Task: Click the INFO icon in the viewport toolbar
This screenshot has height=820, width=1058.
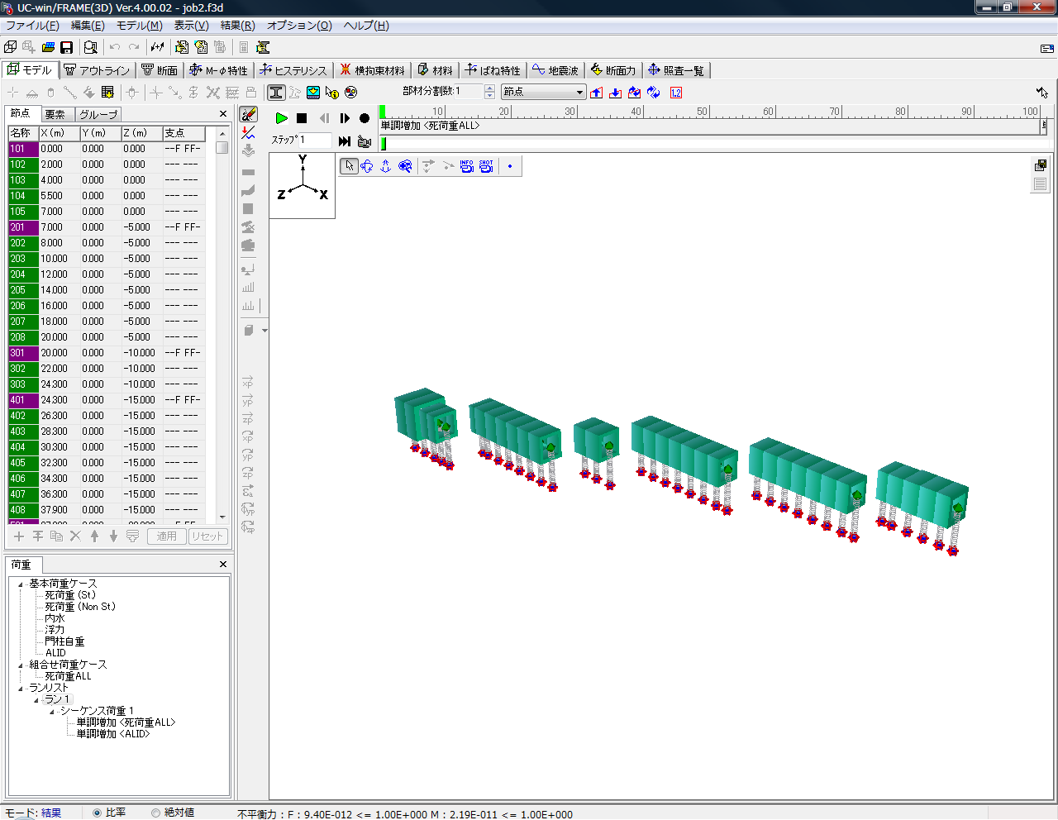Action: click(x=467, y=166)
